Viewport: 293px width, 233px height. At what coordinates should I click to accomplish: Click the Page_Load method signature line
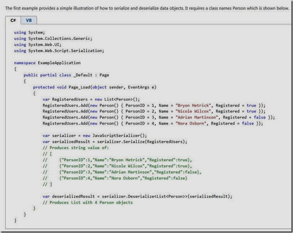click(95, 87)
